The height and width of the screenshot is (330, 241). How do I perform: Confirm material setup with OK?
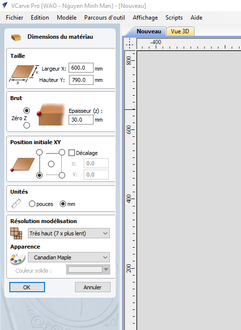tap(27, 287)
